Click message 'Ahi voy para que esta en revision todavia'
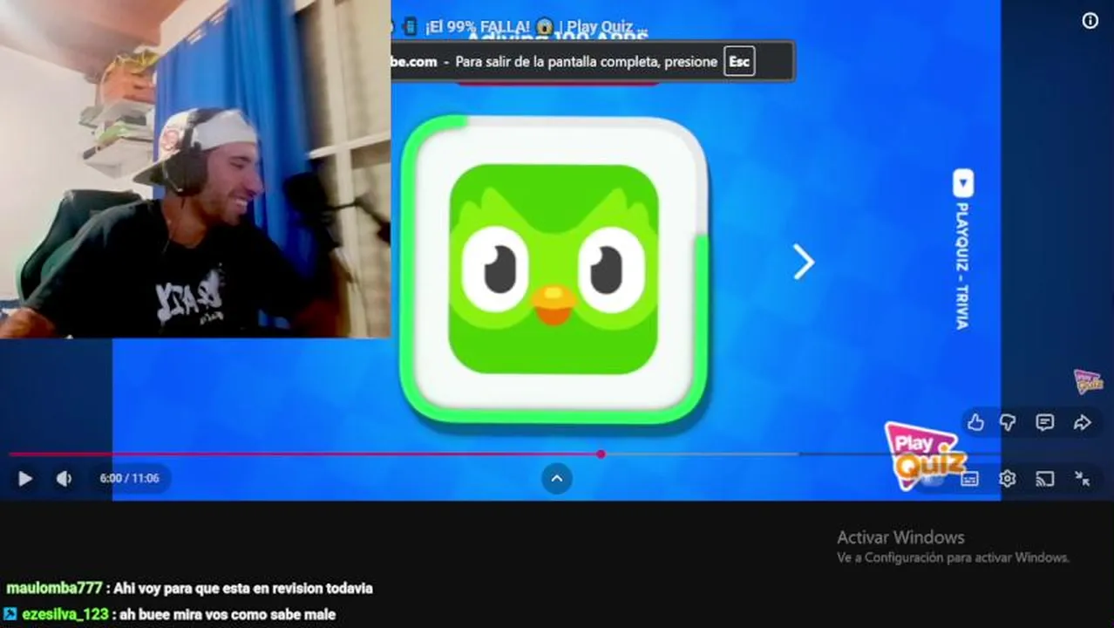1114x628 pixels. (243, 588)
